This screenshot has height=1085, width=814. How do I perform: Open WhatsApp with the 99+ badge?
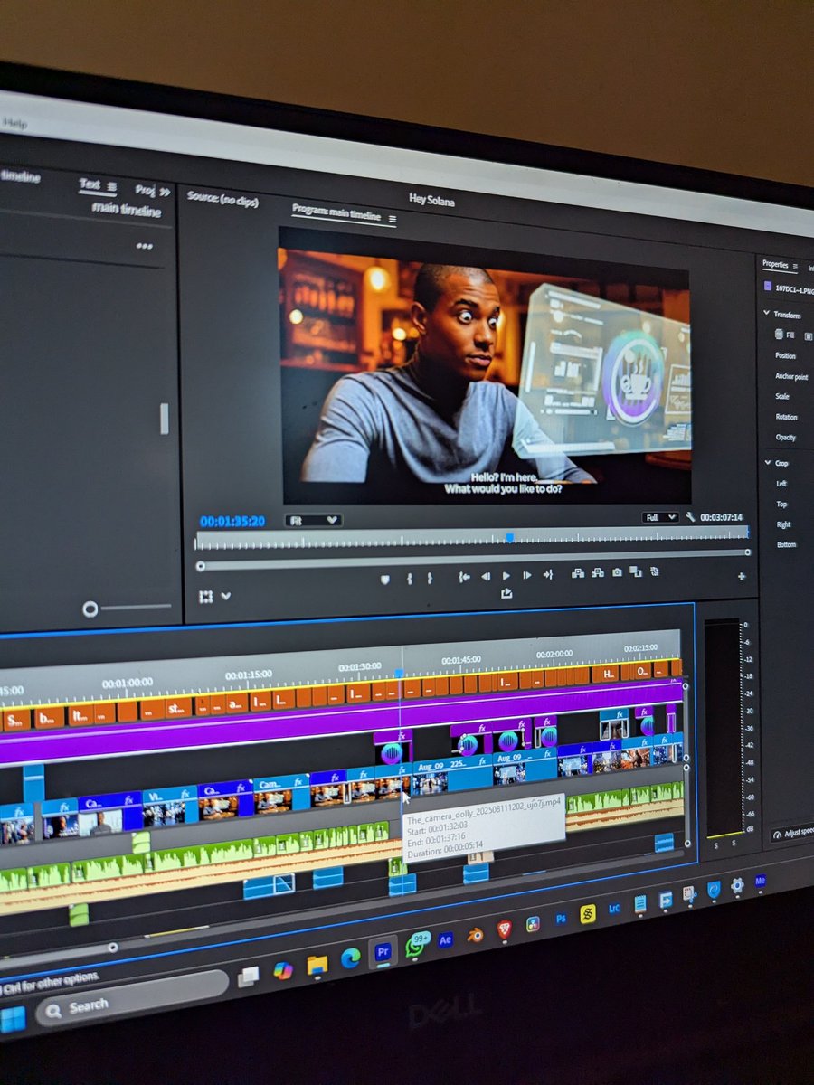point(417,944)
